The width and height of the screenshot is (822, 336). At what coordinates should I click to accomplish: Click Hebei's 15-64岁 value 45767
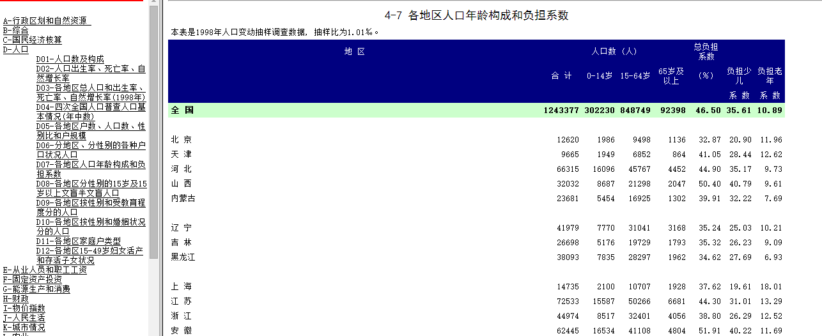(639, 170)
